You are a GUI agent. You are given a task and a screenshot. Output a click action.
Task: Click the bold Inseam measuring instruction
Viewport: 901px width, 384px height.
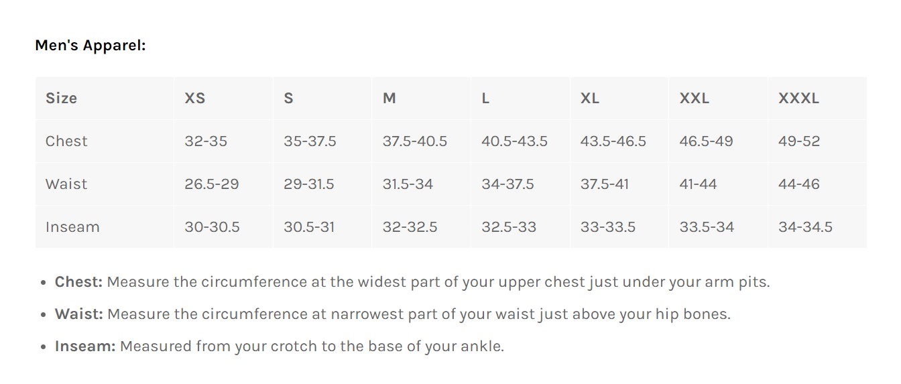pyautogui.click(x=85, y=346)
